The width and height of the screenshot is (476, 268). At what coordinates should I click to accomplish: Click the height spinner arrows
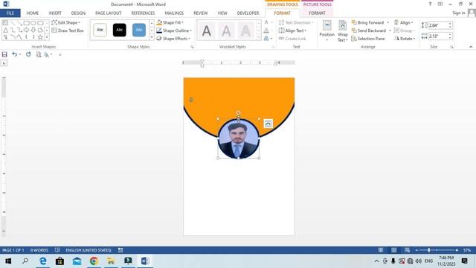click(450, 25)
